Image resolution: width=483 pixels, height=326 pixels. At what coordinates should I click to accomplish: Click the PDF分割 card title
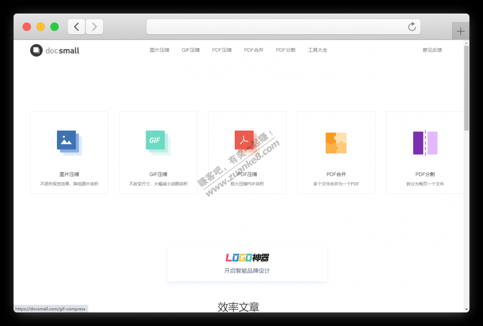[x=425, y=174]
